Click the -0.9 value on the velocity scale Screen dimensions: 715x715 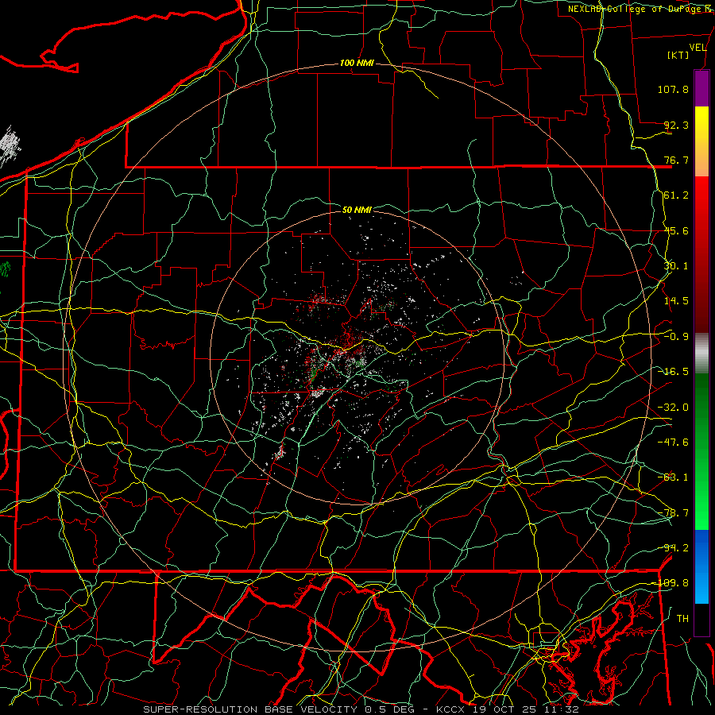coord(676,337)
